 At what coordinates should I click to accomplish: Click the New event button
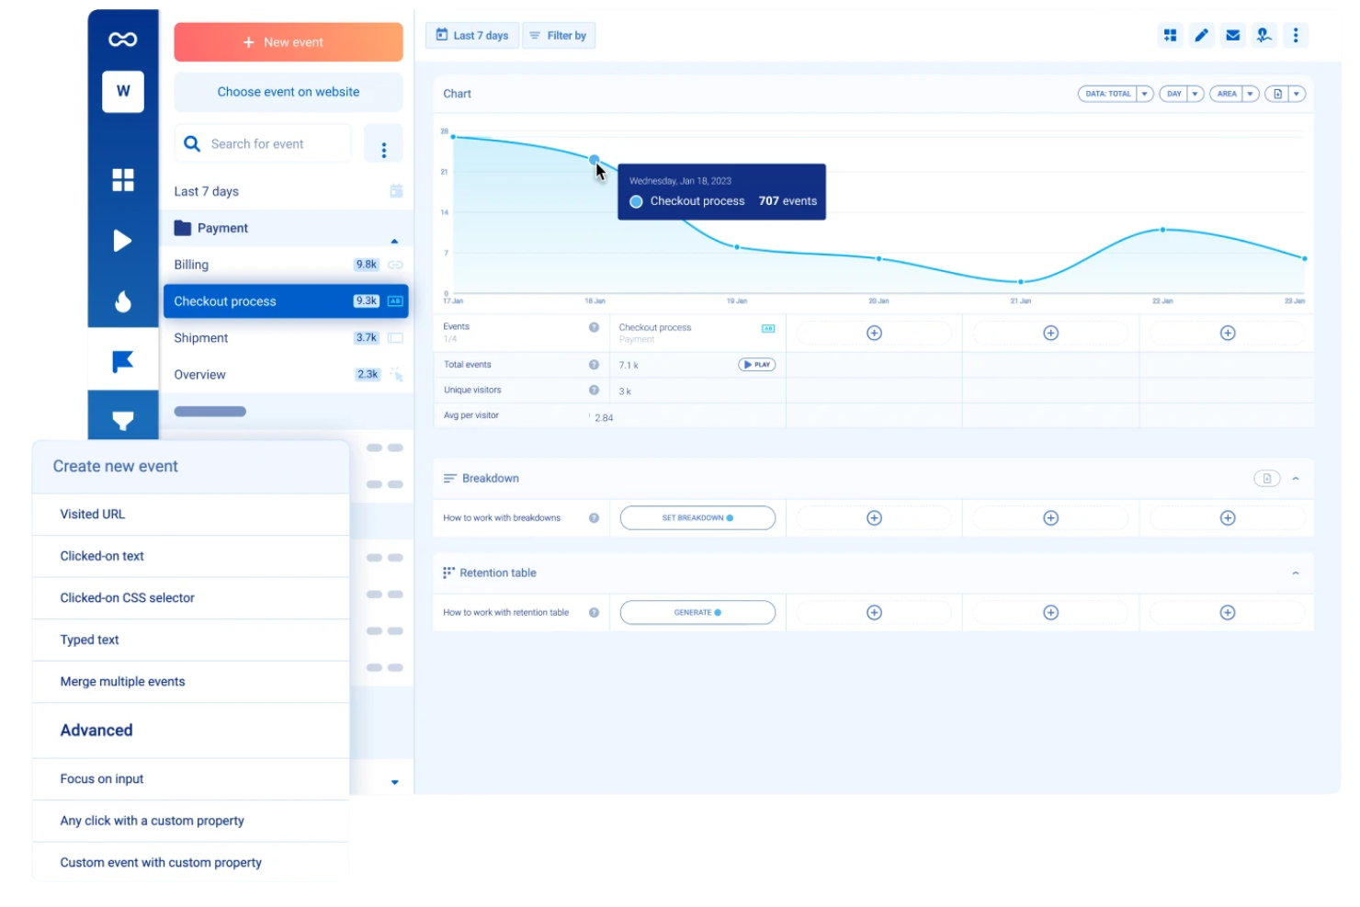click(288, 41)
